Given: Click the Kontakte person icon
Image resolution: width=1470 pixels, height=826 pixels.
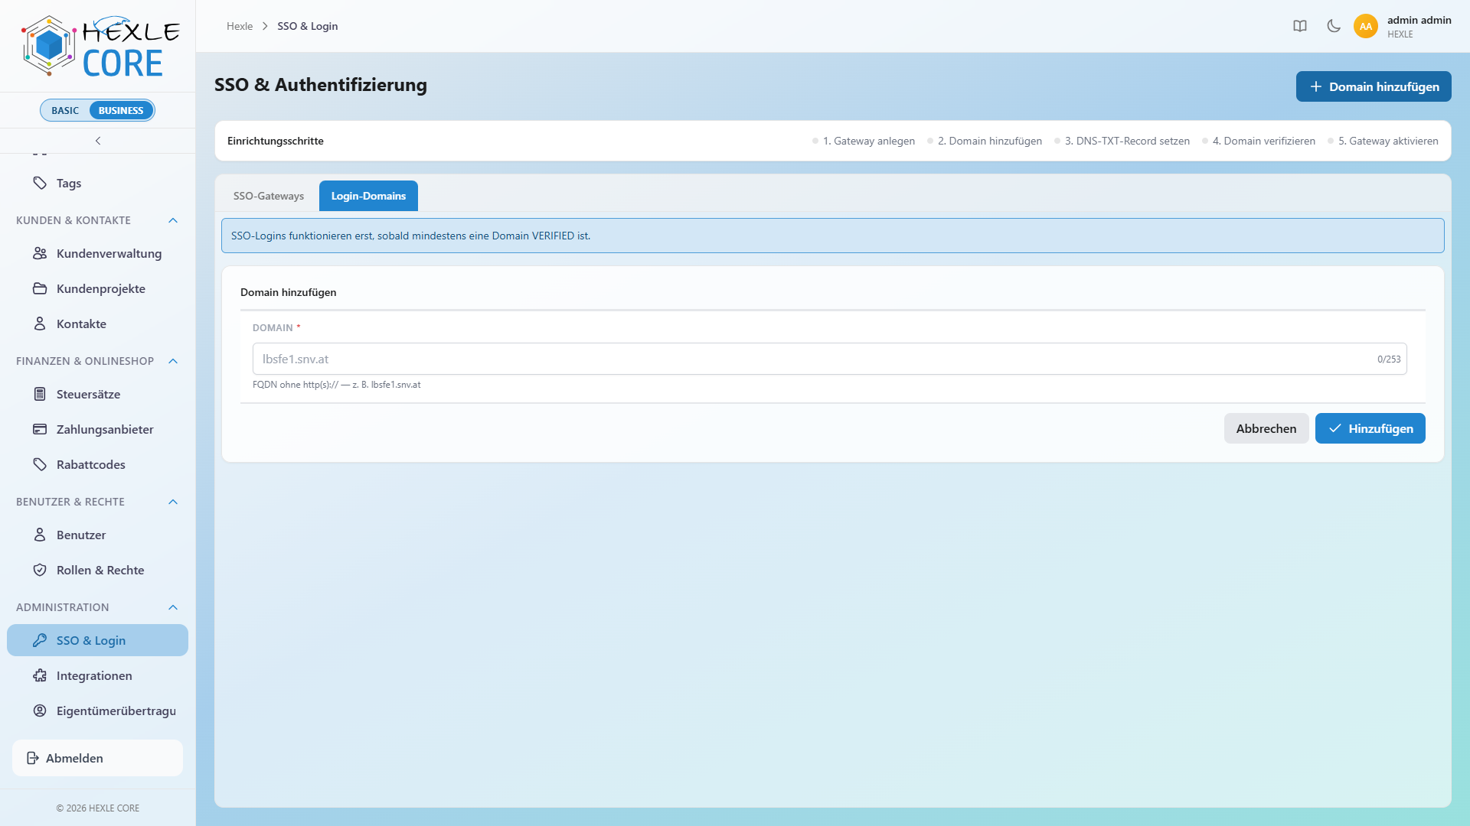Looking at the screenshot, I should pos(40,324).
